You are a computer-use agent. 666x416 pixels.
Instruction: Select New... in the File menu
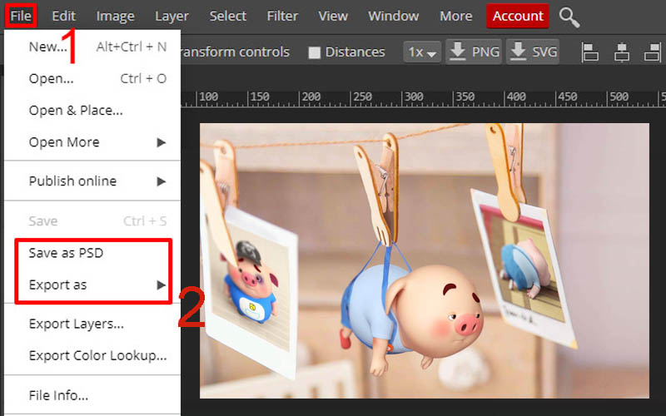pyautogui.click(x=48, y=47)
